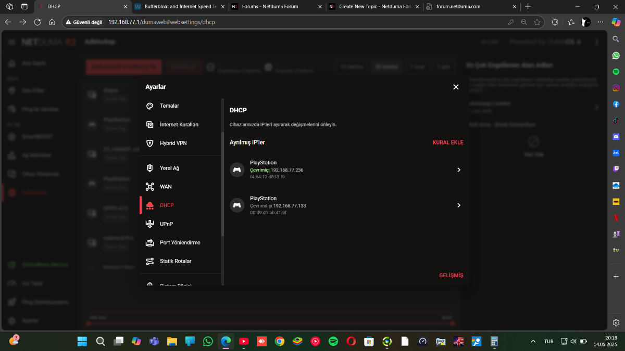Add a site via sidebar plus
Viewport: 625px width, 351px height.
(x=616, y=277)
